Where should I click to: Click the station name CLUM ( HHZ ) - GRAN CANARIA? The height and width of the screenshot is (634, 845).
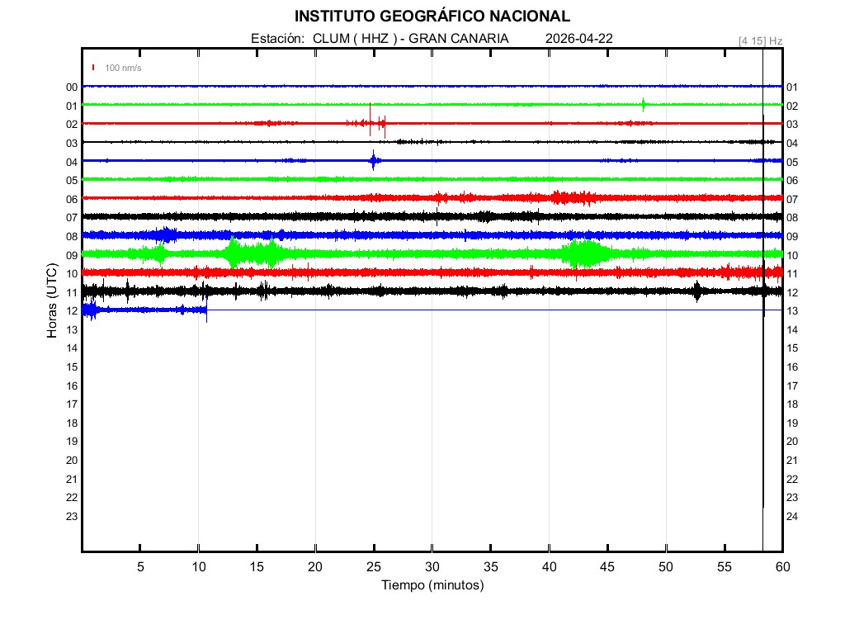pos(410,39)
